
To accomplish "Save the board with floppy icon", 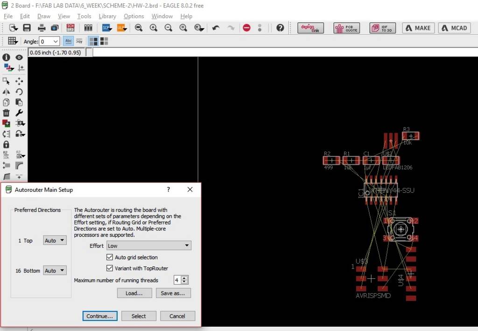I will point(27,28).
